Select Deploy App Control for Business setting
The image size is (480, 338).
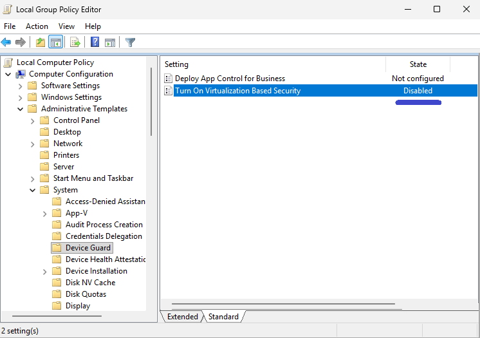click(230, 79)
